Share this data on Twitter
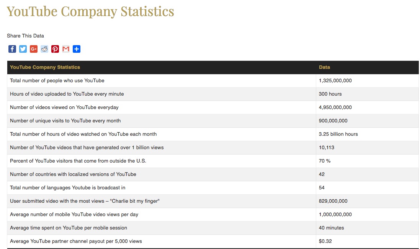This screenshot has height=249, width=420. 23,49
